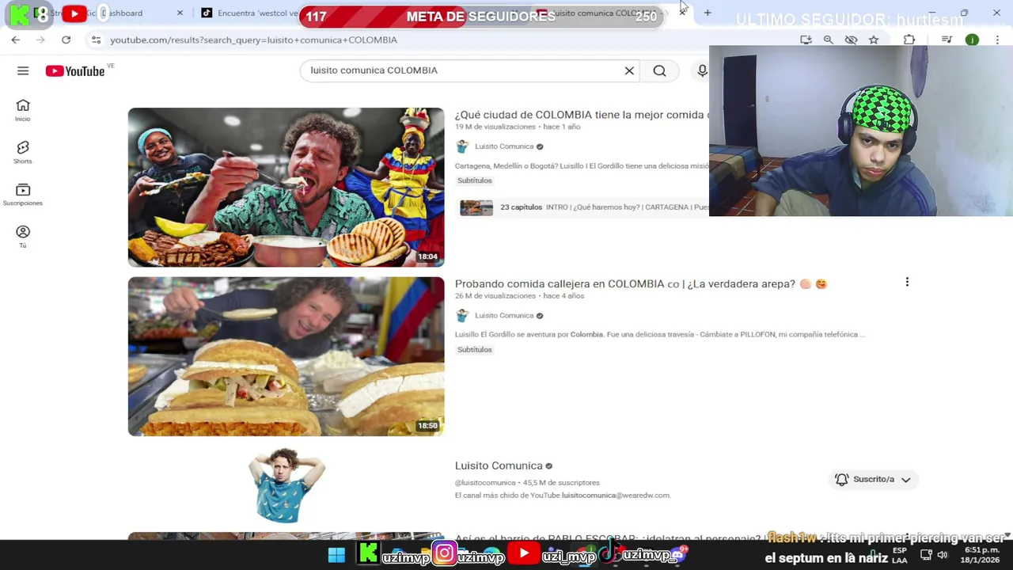Open the taskbar network icon
The width and height of the screenshot is (1013, 570).
pos(926,554)
